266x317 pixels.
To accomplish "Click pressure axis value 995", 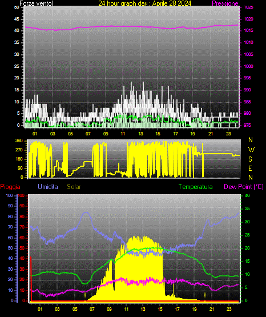I will pos(247,78).
